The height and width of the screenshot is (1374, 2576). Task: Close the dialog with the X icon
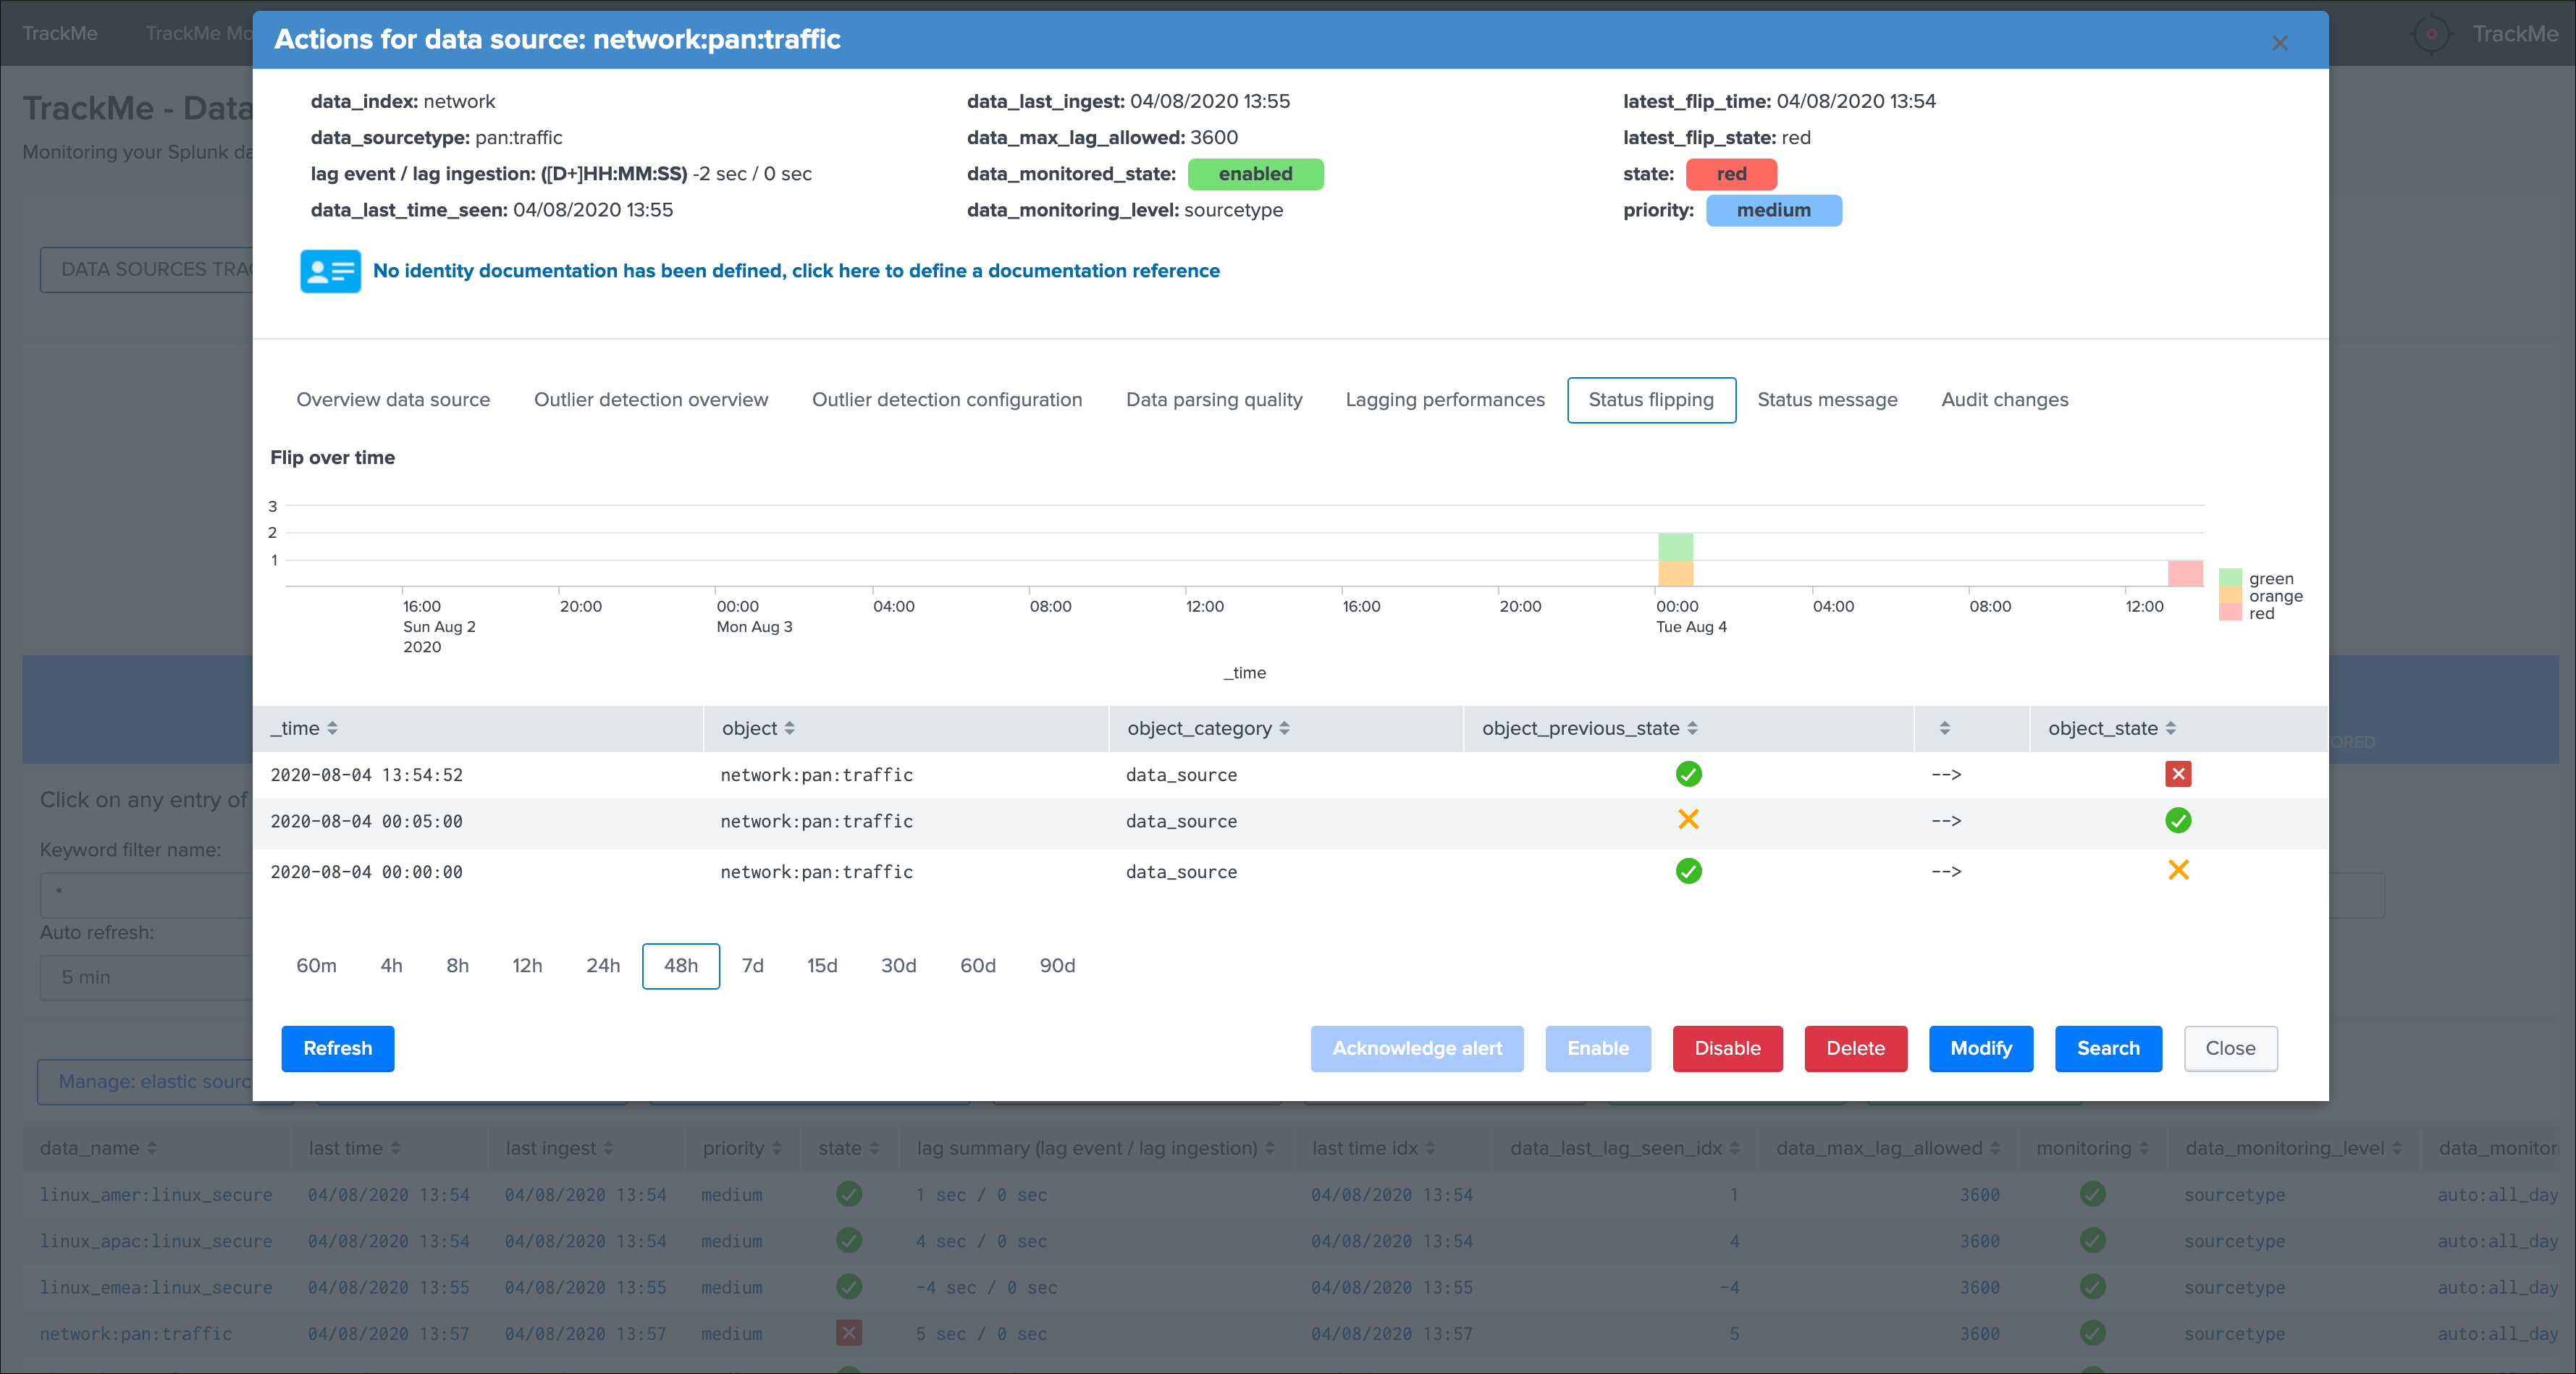tap(2279, 43)
